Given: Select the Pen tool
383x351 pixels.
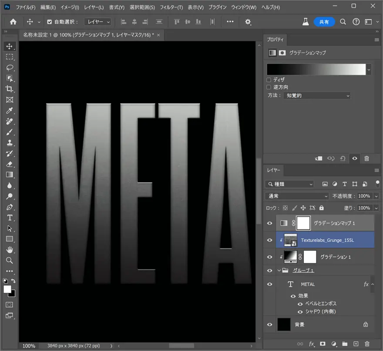Looking at the screenshot, I should pyautogui.click(x=9, y=207).
